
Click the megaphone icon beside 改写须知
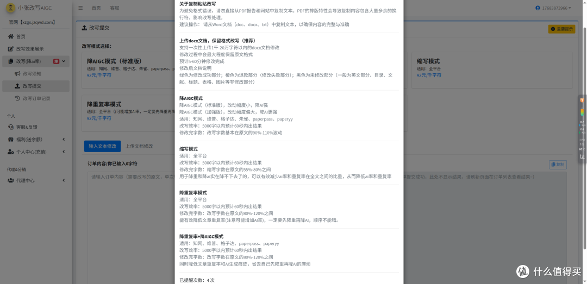[x=17, y=74]
